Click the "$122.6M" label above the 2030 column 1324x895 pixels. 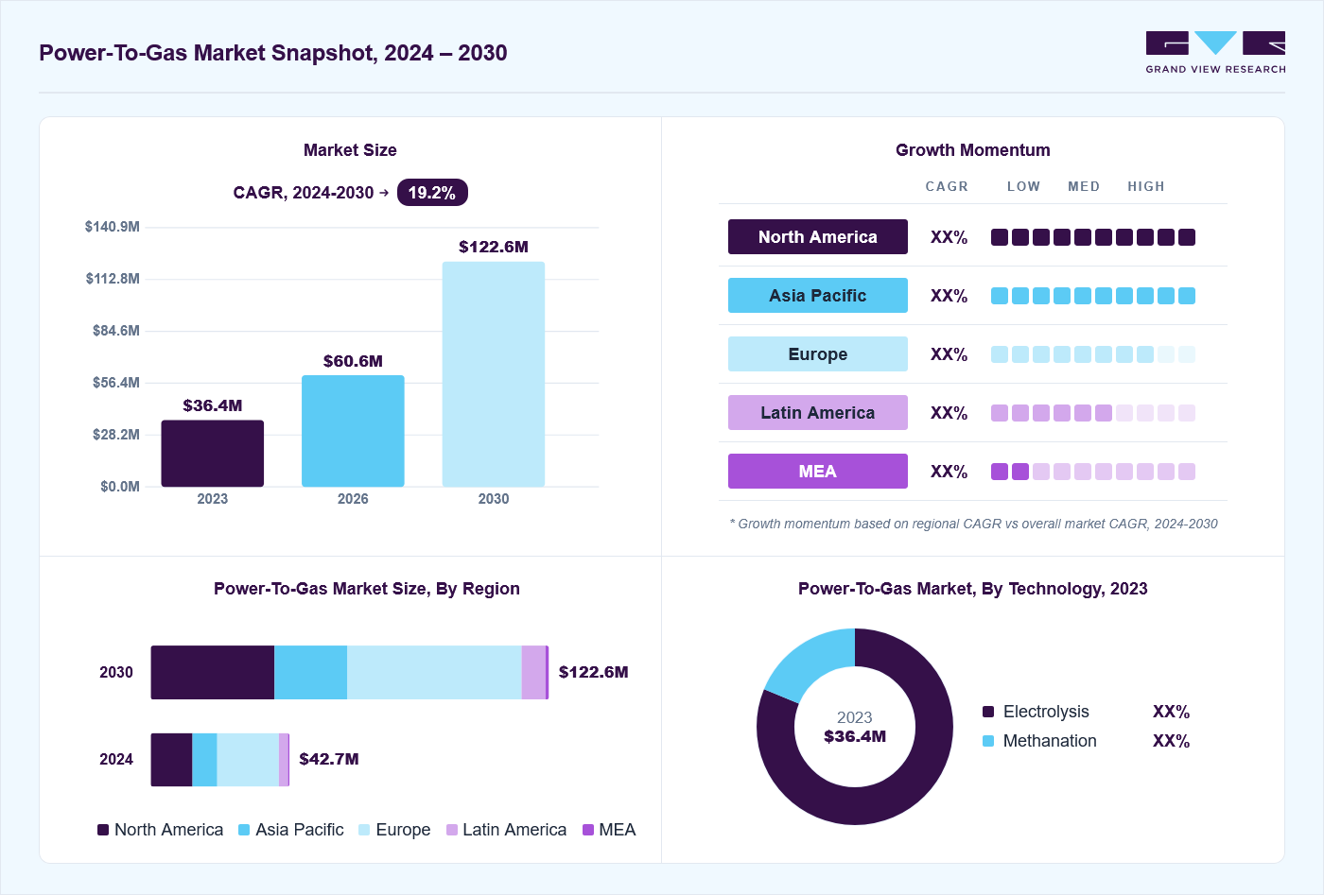[x=494, y=247]
